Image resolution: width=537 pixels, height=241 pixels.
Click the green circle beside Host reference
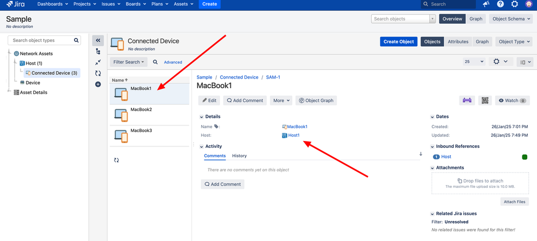point(524,157)
